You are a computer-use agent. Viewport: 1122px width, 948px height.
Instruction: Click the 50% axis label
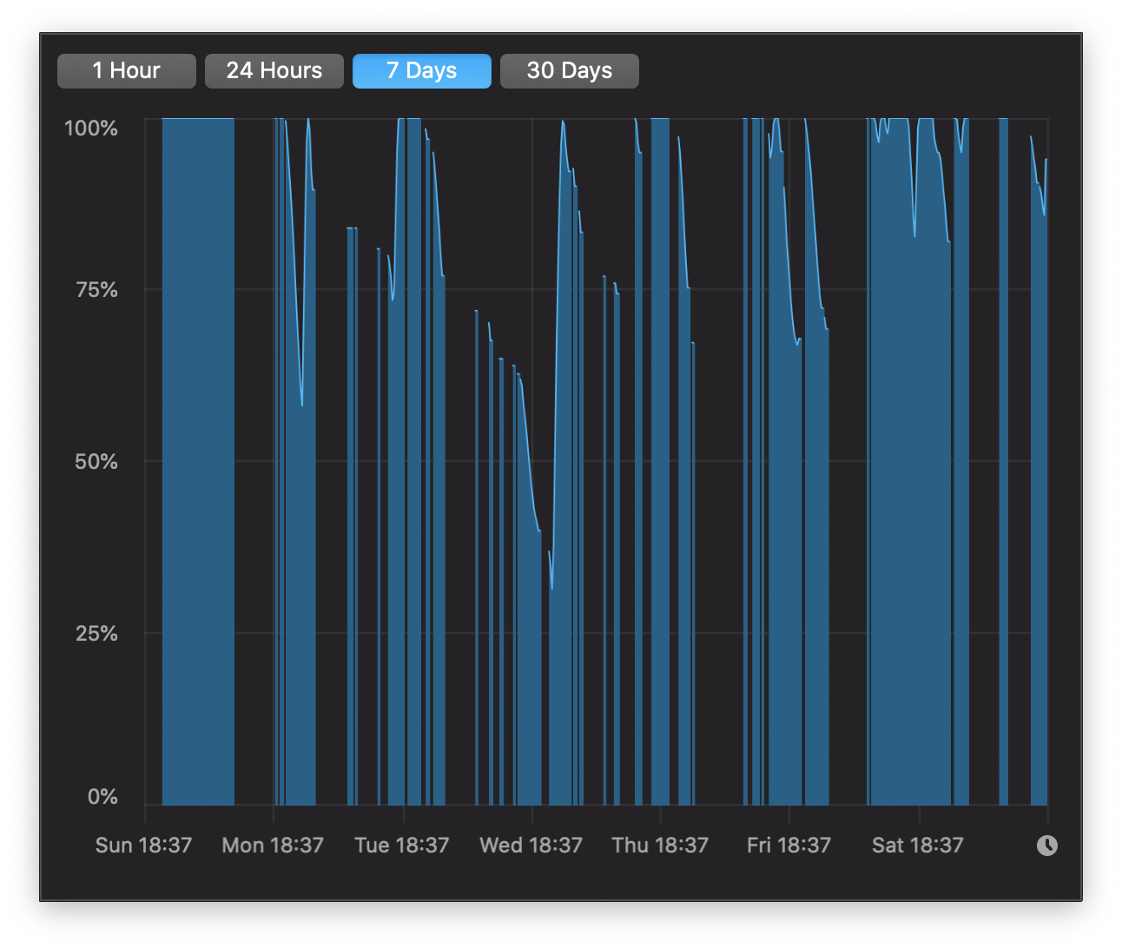(x=96, y=462)
